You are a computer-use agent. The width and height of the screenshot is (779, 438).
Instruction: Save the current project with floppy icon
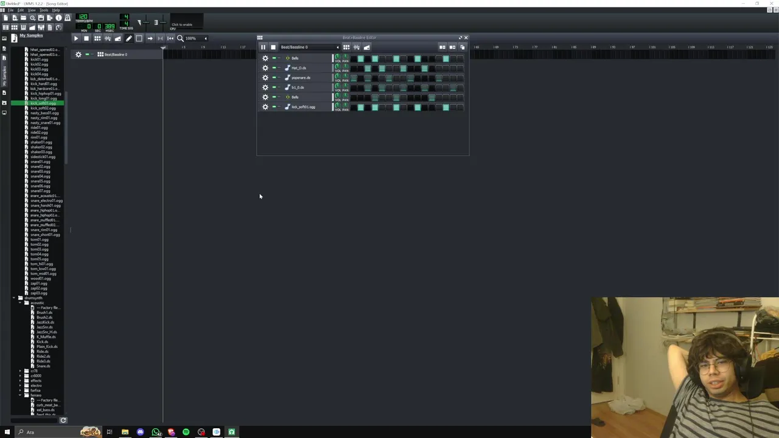pyautogui.click(x=41, y=18)
